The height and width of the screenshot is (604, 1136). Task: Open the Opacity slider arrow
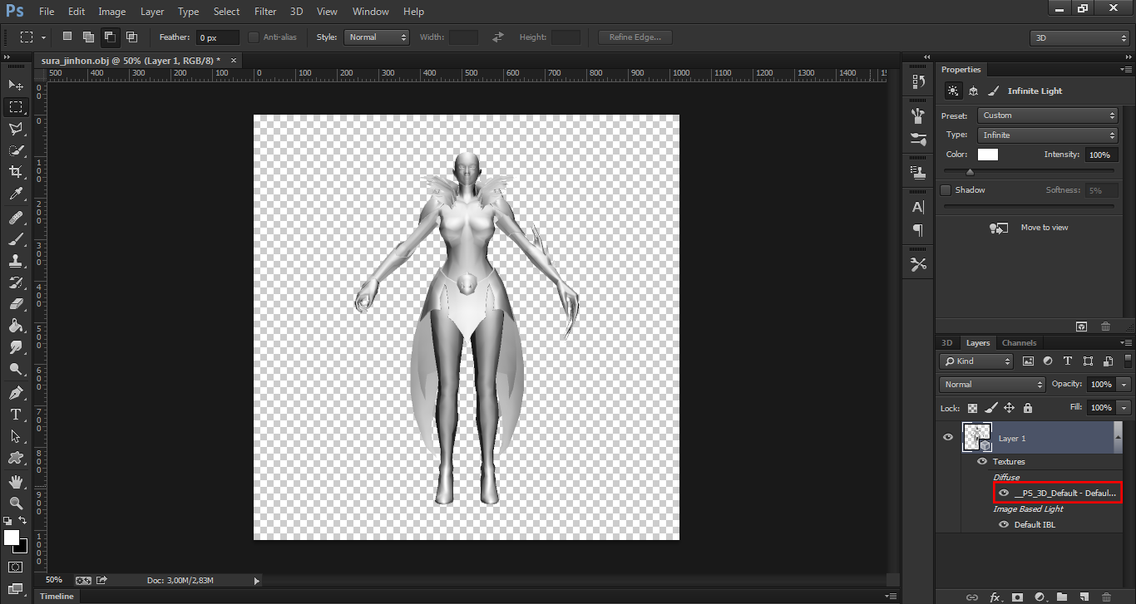point(1124,385)
